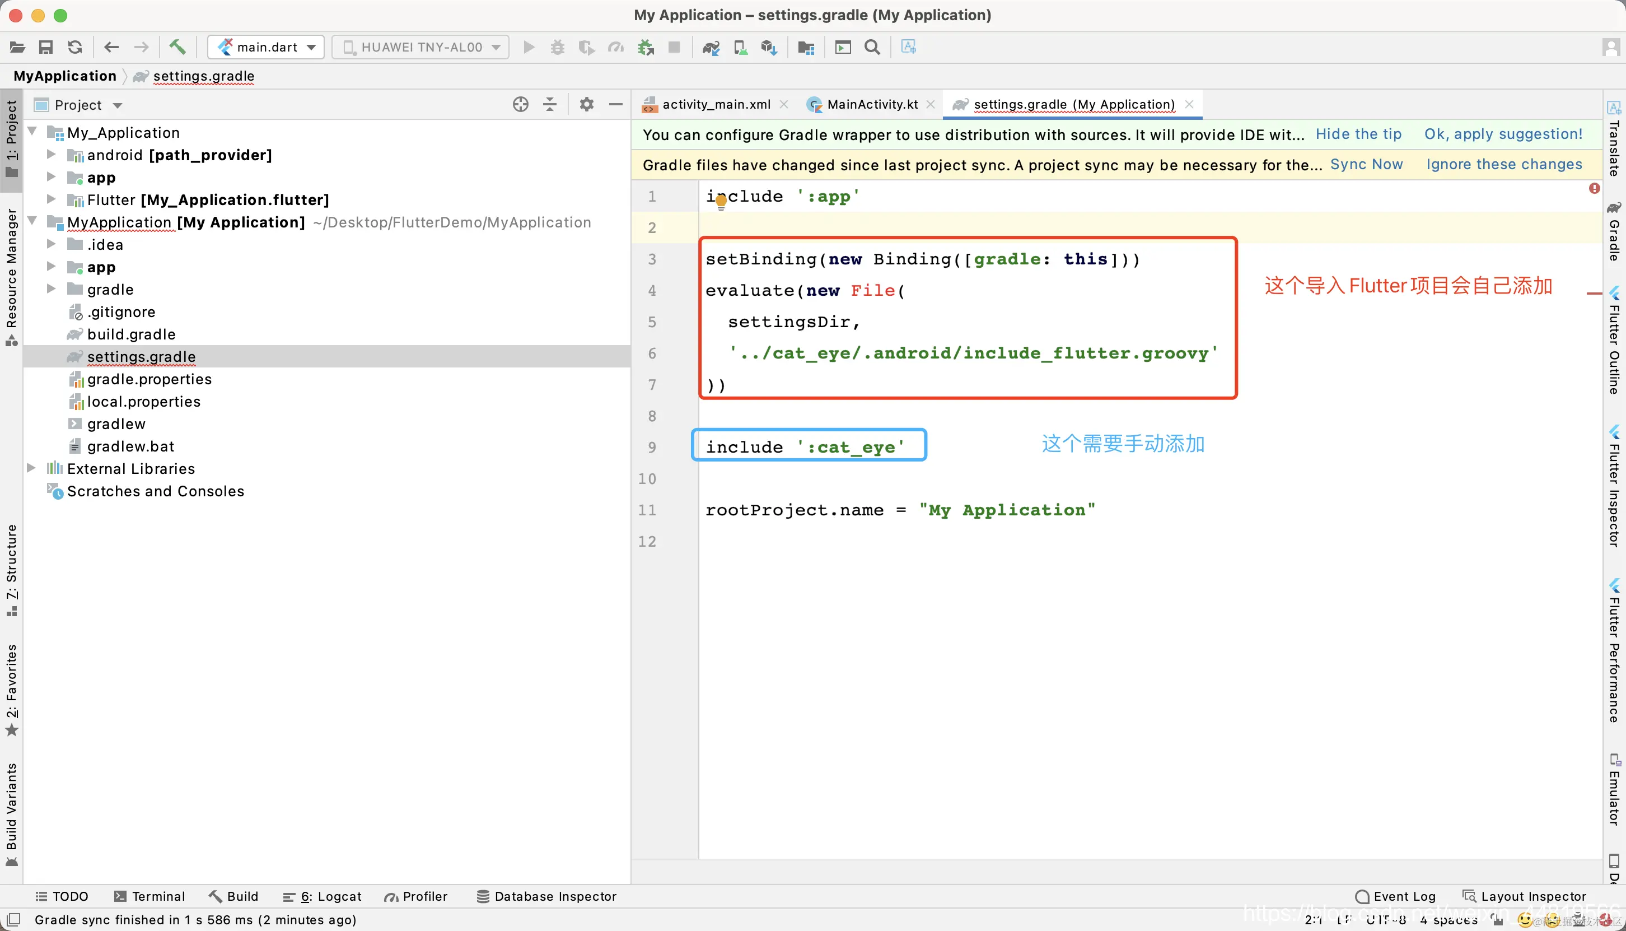1626x931 pixels.
Task: Click the intention lightbulb on line 1
Action: point(721,203)
